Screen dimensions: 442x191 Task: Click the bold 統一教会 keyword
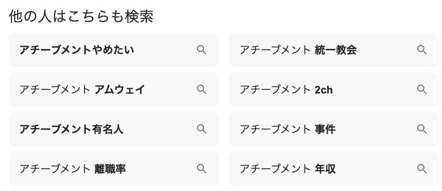point(336,50)
